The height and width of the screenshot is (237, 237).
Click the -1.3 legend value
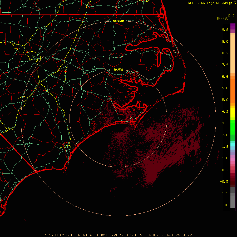(x=224, y=193)
